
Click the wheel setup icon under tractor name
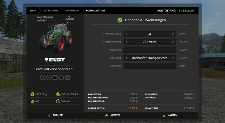tap(61, 77)
